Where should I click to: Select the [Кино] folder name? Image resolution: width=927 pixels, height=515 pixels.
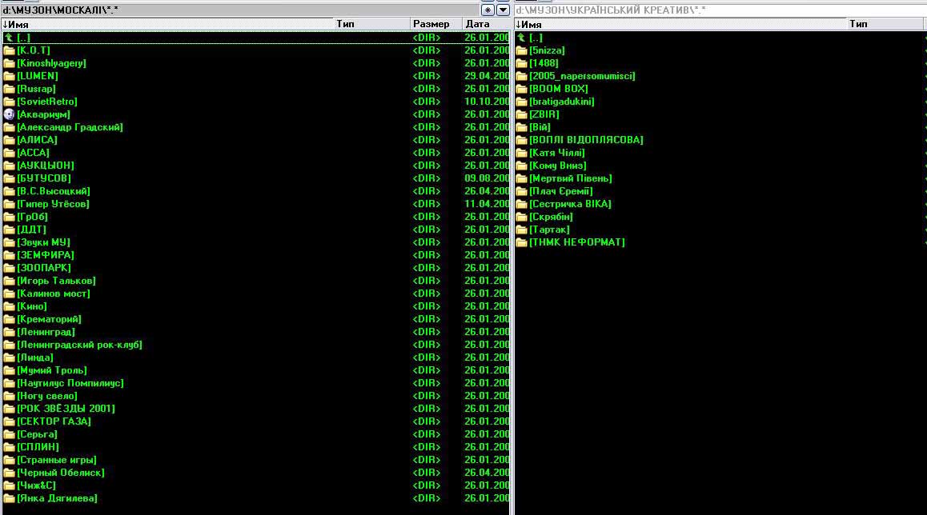pos(32,306)
